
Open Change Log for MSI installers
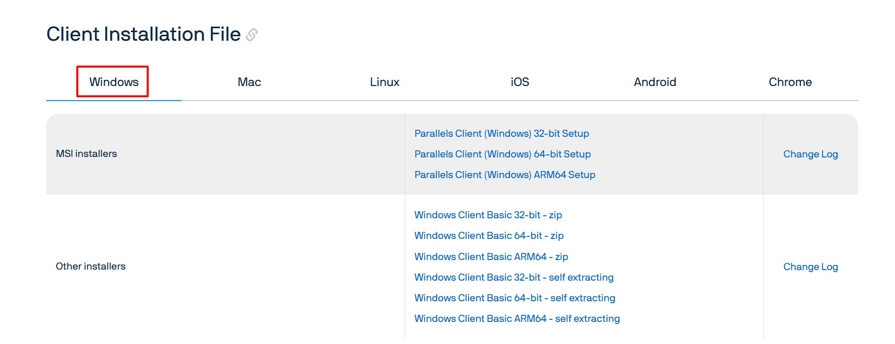click(810, 154)
